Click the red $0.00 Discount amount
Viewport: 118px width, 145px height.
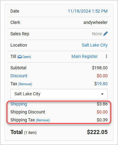click(102, 76)
